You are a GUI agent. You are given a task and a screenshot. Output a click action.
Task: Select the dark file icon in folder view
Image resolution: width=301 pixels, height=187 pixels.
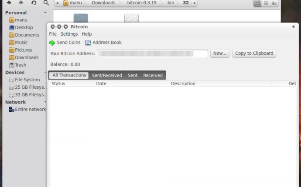point(81,18)
